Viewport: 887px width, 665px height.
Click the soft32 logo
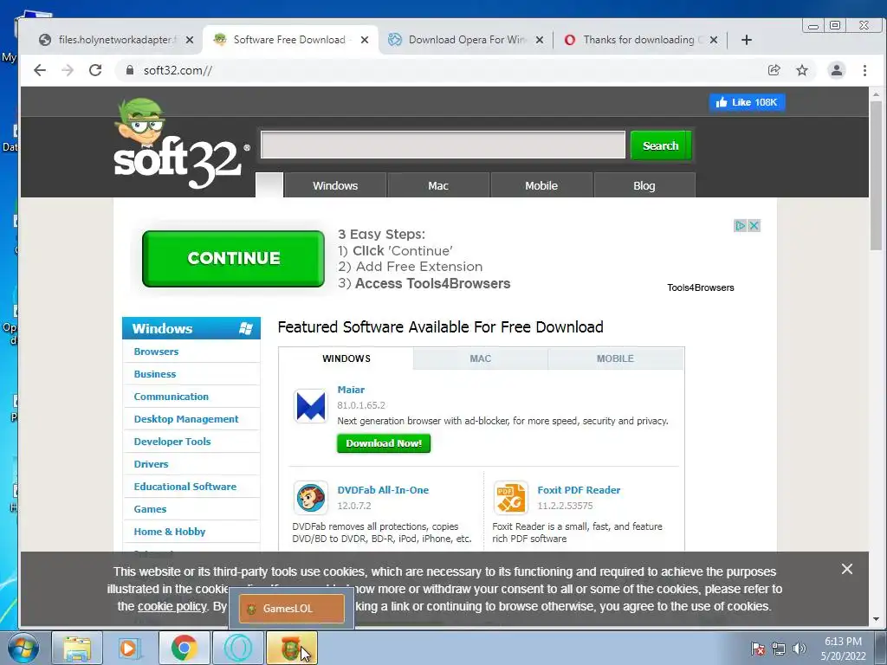pyautogui.click(x=181, y=145)
